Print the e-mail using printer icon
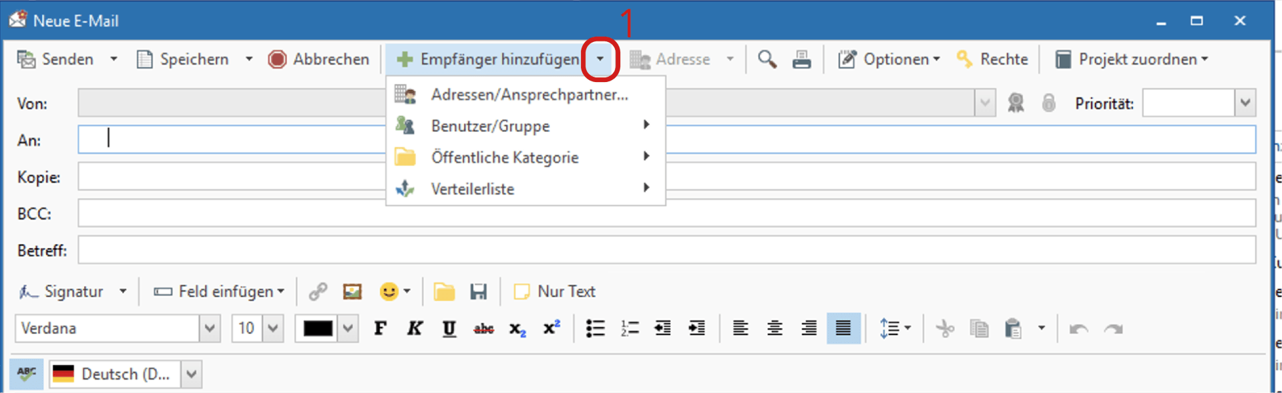The image size is (1282, 393). coord(801,59)
